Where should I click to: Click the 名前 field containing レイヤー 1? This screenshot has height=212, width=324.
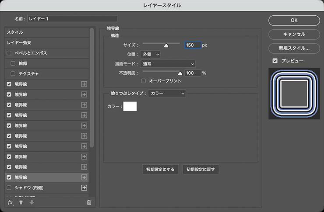72,19
